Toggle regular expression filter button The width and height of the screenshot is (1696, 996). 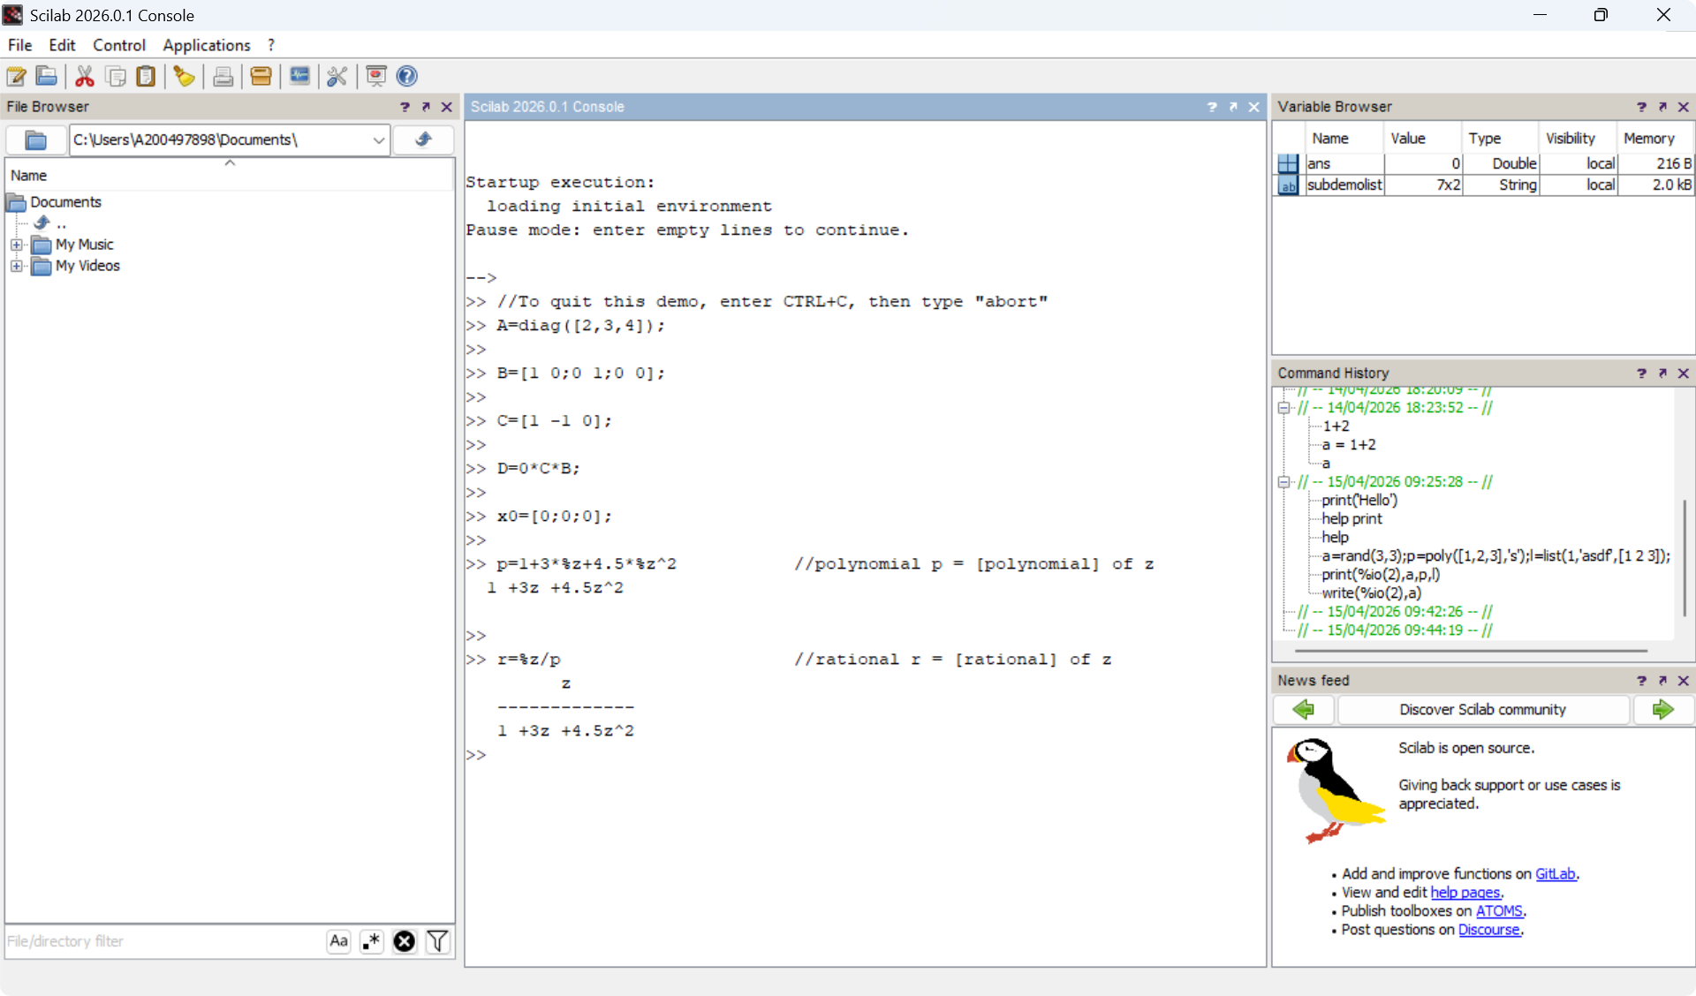(371, 941)
